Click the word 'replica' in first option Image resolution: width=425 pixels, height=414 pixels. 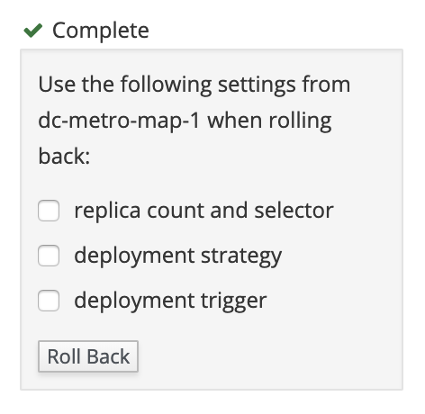coord(107,211)
